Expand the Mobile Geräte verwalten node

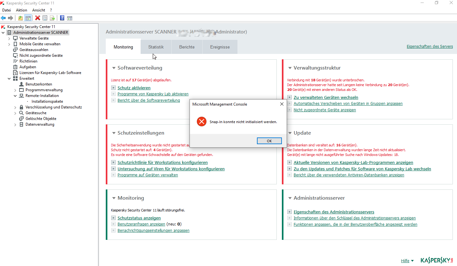[9, 44]
